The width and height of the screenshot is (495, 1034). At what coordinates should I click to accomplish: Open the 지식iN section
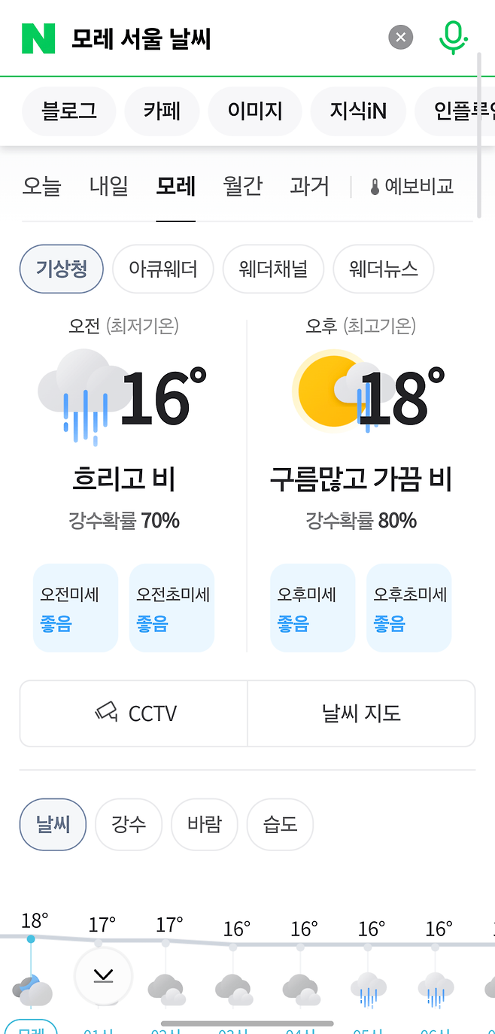pos(357,111)
